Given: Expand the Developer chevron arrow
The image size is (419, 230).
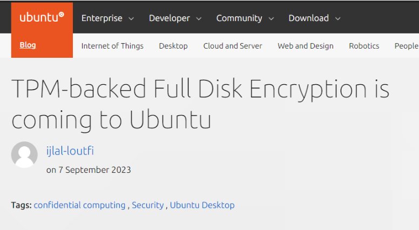Looking at the screenshot, I should (x=199, y=19).
